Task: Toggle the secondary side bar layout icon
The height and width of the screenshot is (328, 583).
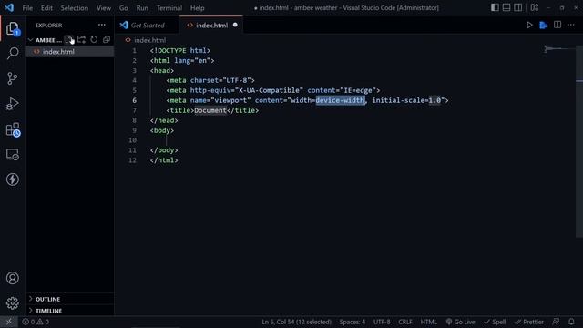Action: [x=518, y=7]
